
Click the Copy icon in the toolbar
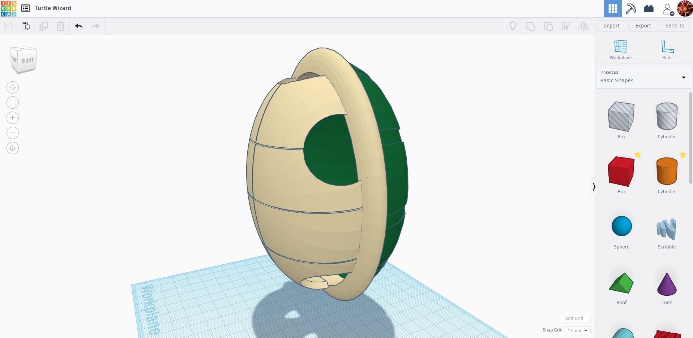pyautogui.click(x=9, y=26)
